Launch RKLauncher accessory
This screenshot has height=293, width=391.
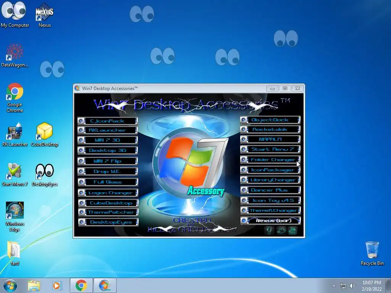tap(107, 130)
